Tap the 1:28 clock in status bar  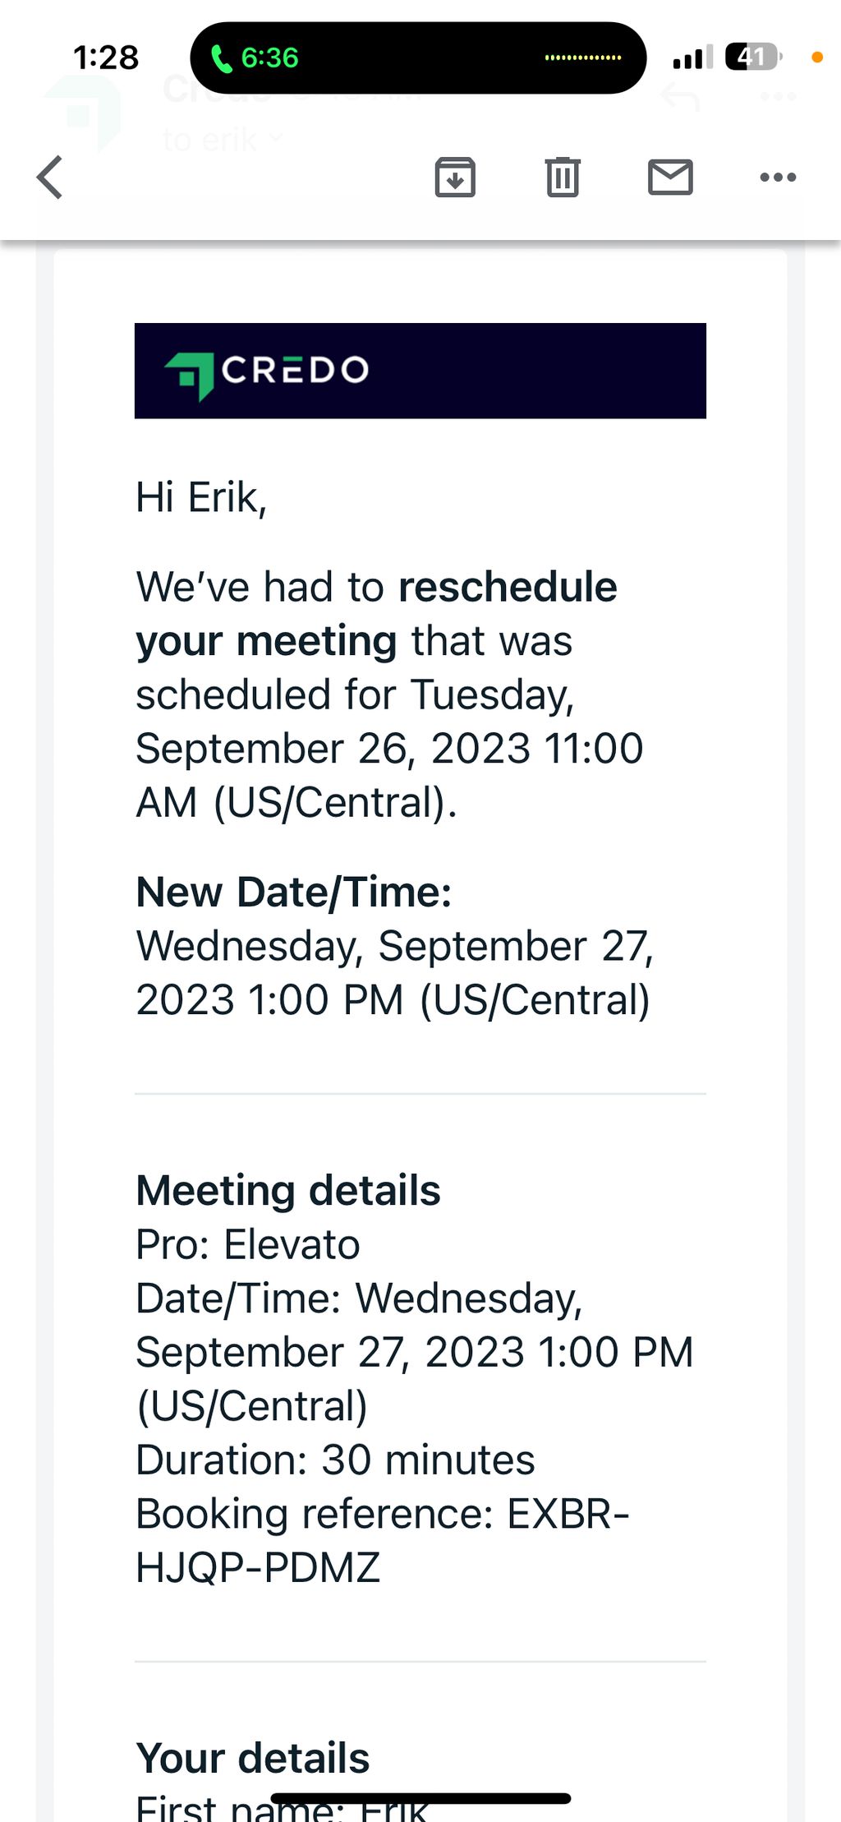[106, 58]
